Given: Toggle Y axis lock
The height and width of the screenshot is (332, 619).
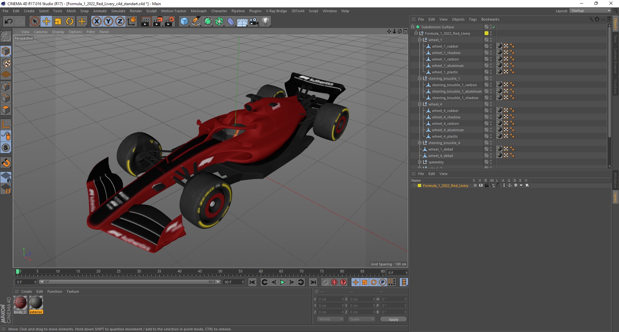Looking at the screenshot, I should pyautogui.click(x=108, y=22).
